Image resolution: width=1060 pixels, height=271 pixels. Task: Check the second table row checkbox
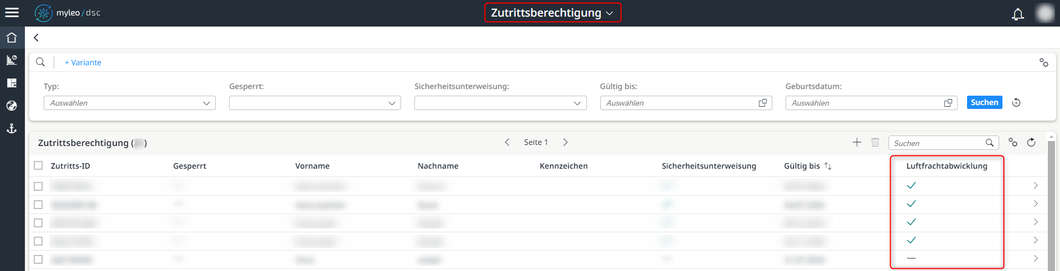click(38, 205)
